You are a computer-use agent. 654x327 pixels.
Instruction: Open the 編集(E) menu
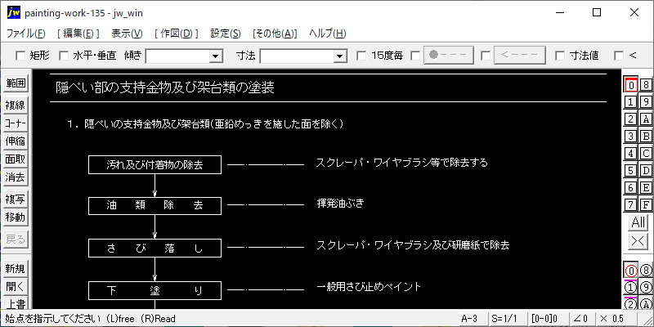coord(78,34)
